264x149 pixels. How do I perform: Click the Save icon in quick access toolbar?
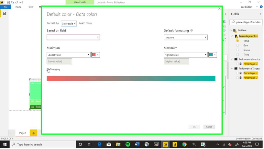click(8, 2)
